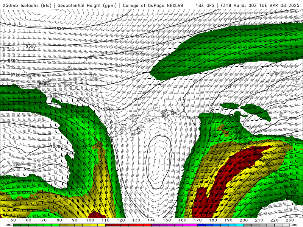Click the 80 value on the color scale
The image size is (303, 227).
click(x=59, y=220)
